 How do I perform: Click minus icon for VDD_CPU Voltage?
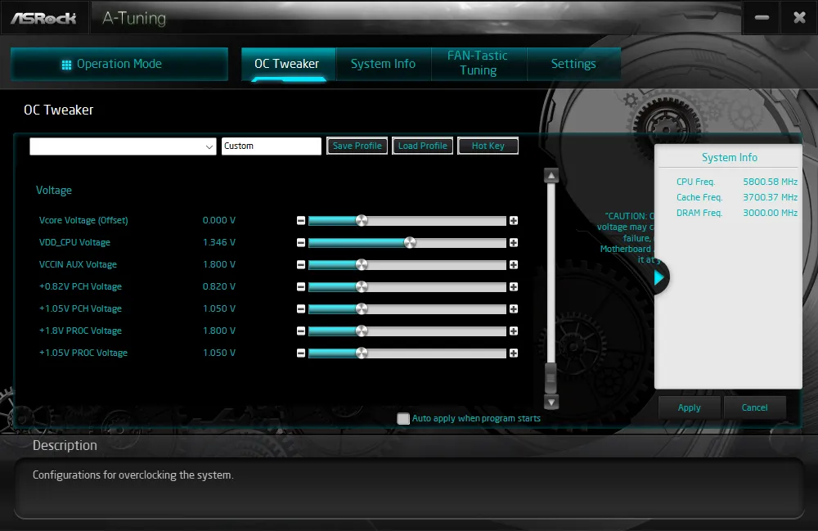[x=301, y=242]
